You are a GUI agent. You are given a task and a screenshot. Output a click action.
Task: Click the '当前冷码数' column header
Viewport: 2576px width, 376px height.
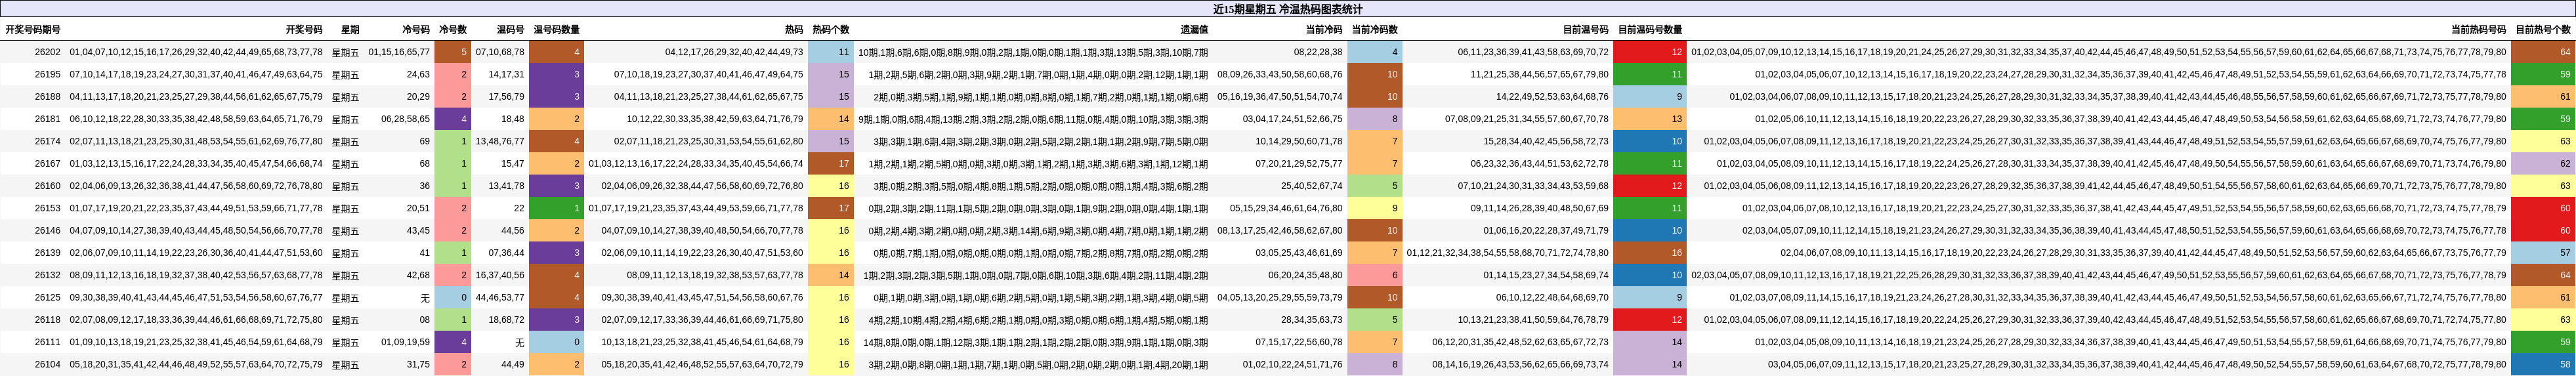(x=1375, y=30)
